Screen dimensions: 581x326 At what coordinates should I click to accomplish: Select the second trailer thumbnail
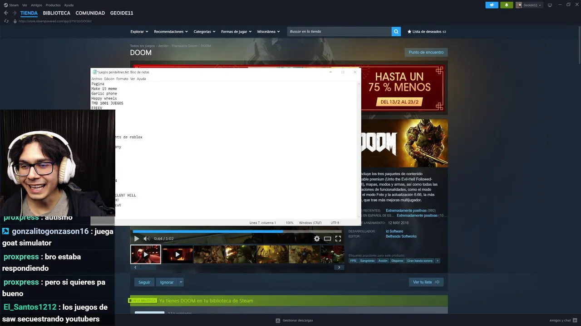click(177, 254)
